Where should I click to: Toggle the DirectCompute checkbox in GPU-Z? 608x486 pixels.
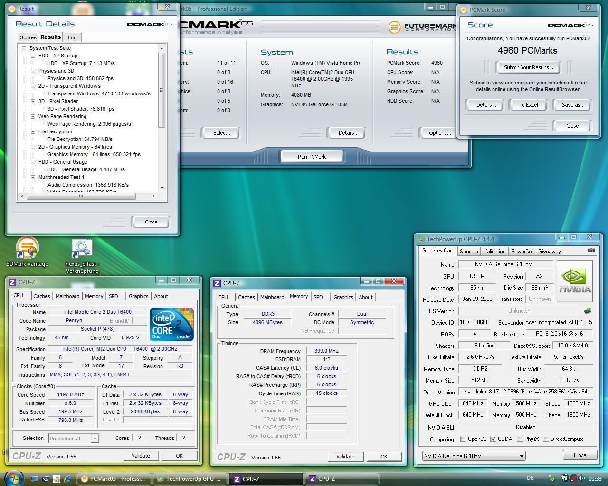(546, 439)
